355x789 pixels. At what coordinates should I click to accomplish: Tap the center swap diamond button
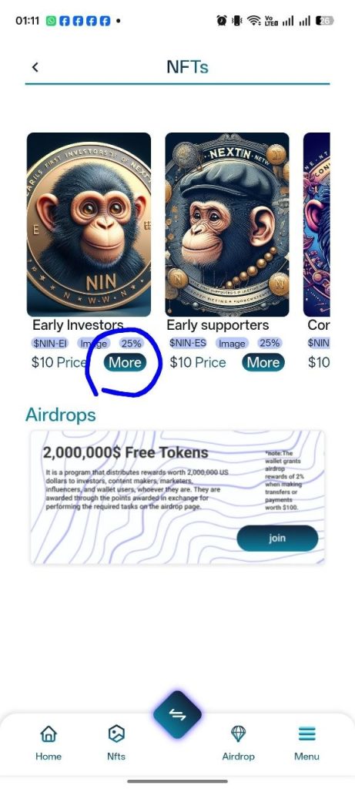177,714
